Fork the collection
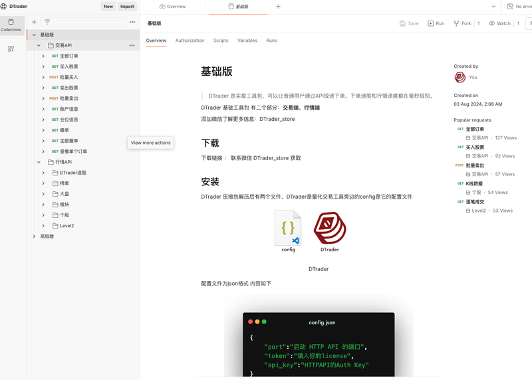Image resolution: width=532 pixels, height=380 pixels. click(462, 23)
